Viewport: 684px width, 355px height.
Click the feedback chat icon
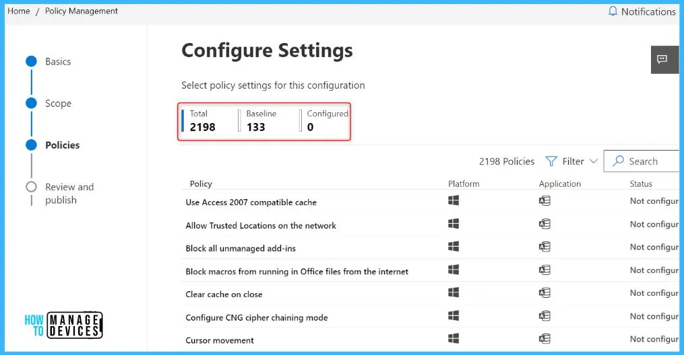tap(662, 59)
